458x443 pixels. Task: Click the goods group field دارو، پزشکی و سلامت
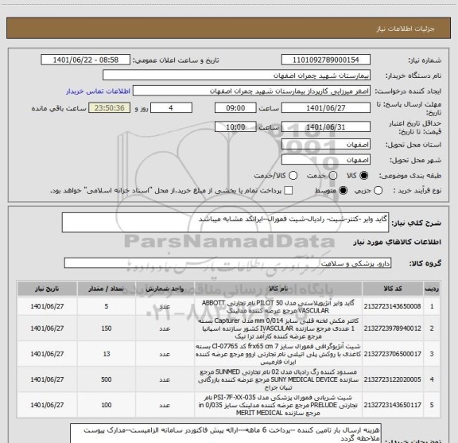(x=227, y=263)
